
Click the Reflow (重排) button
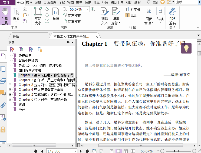(x=56, y=14)
